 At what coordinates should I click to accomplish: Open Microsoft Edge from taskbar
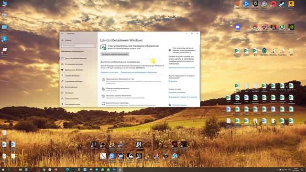(x=67, y=170)
